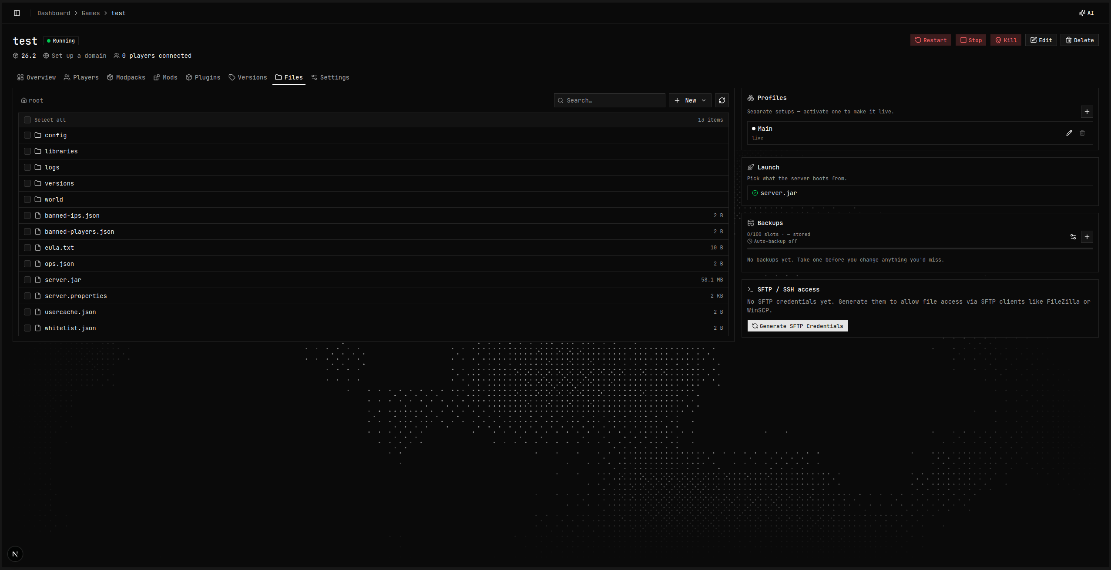Edit the Main profile
This screenshot has width=1111, height=570.
click(1069, 133)
